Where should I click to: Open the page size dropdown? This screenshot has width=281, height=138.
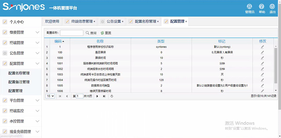pos(50,96)
